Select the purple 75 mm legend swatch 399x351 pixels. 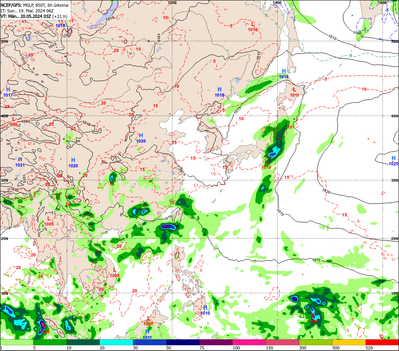(216, 342)
